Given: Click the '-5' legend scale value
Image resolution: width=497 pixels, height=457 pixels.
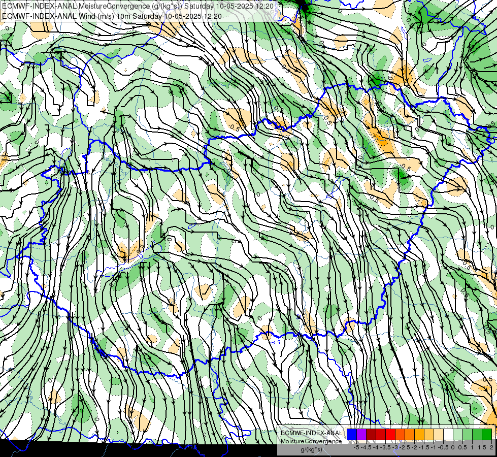Looking at the screenshot, I should (x=356, y=447).
